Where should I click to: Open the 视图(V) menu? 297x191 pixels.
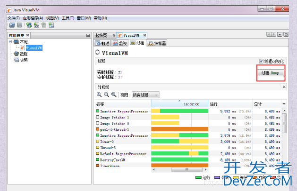[52, 18]
